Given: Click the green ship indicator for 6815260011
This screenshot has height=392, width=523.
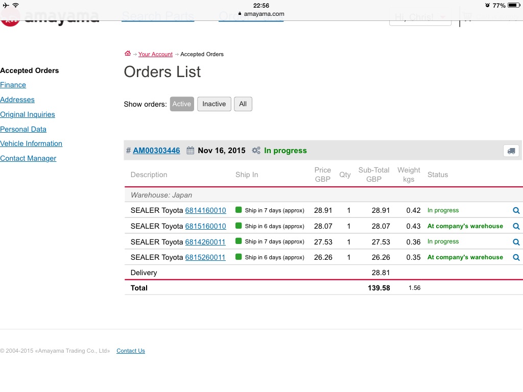Looking at the screenshot, I should pyautogui.click(x=239, y=257).
